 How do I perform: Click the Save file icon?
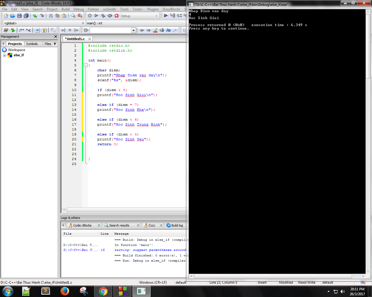click(19, 16)
